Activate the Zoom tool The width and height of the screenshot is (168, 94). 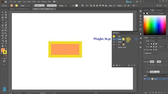tap(6, 46)
